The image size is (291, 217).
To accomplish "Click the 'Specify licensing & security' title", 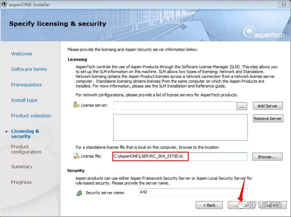I will click(x=58, y=24).
